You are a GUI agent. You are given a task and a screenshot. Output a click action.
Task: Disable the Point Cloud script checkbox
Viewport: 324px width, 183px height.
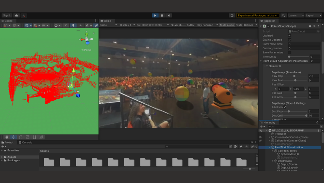point(268,26)
